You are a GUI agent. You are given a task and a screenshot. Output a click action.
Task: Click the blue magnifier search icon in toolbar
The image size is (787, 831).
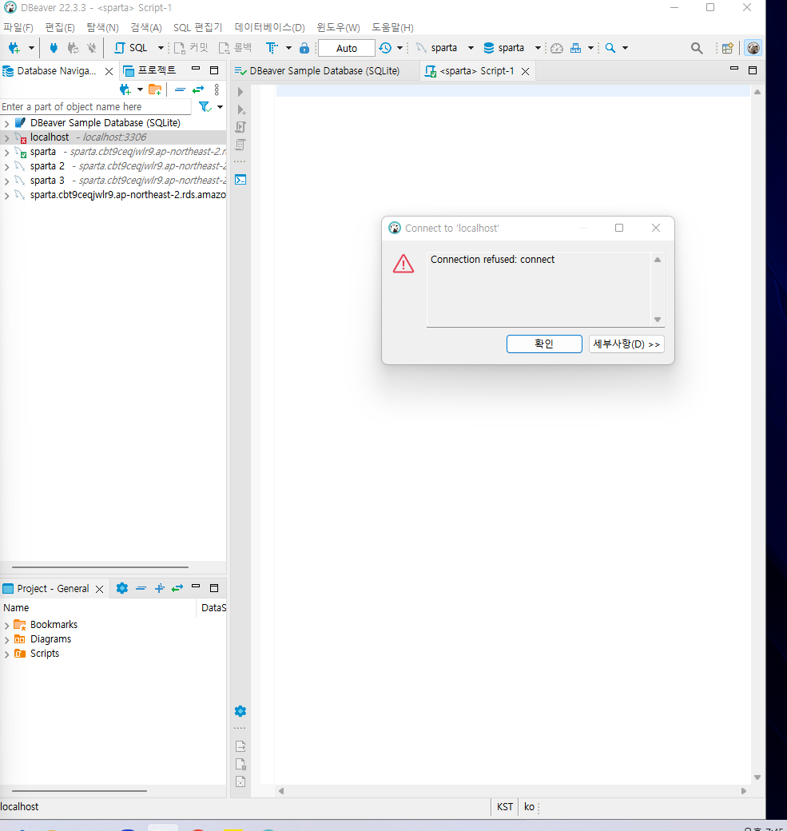pos(610,48)
